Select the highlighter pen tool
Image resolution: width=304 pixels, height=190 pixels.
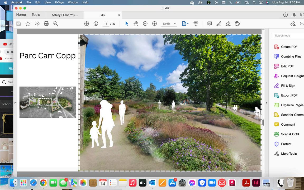point(219,24)
